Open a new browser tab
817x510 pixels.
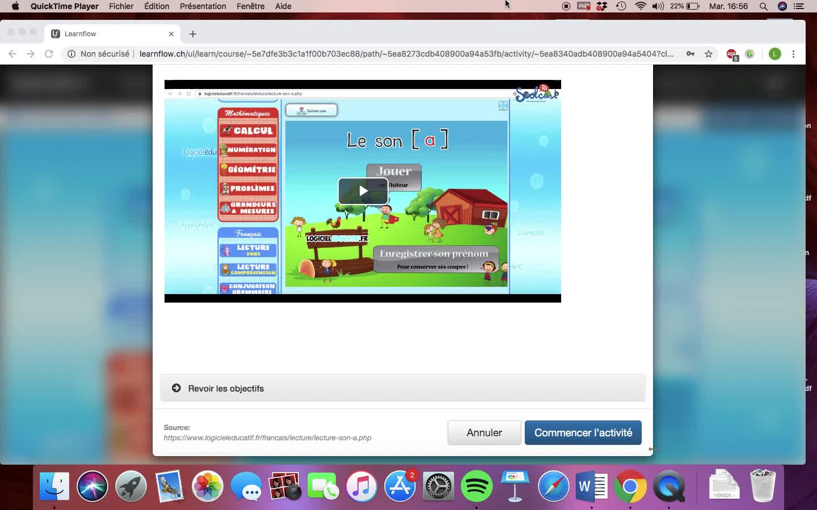tap(193, 34)
